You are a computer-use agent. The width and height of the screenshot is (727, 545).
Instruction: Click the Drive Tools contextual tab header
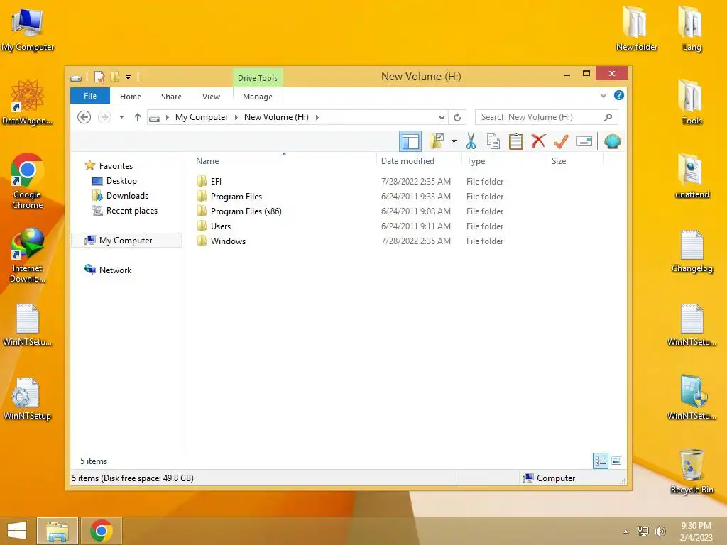257,78
